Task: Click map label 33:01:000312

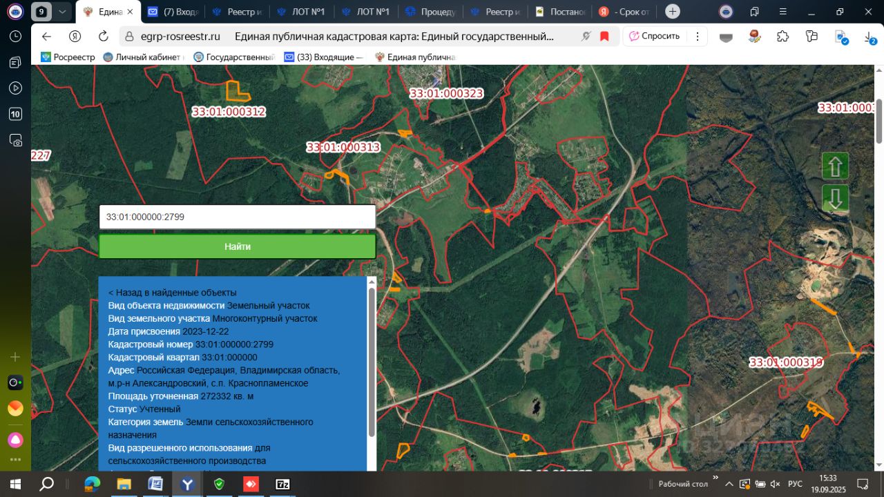Action: [229, 112]
